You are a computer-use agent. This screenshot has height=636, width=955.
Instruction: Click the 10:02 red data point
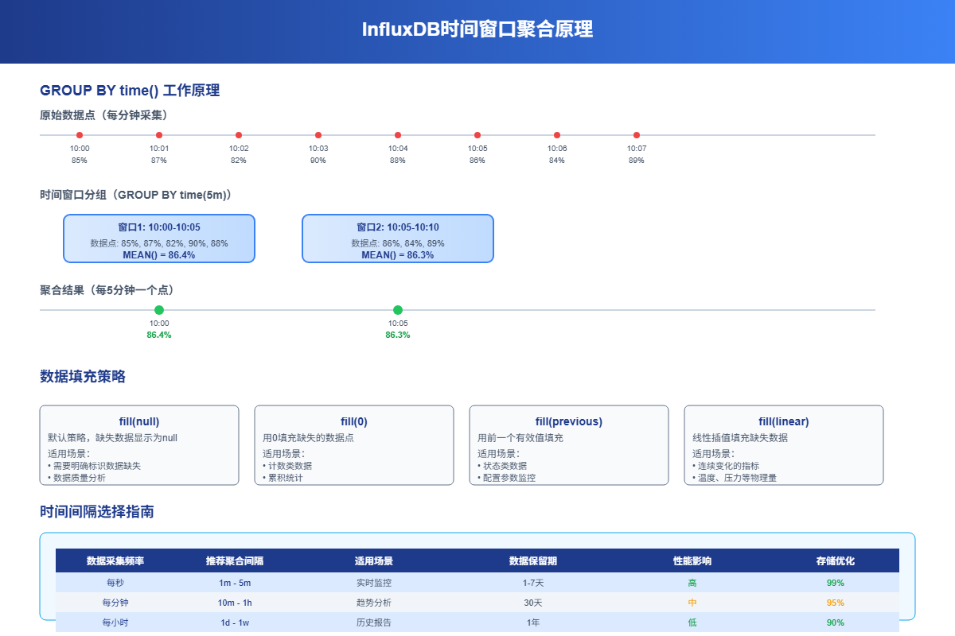pyautogui.click(x=239, y=135)
